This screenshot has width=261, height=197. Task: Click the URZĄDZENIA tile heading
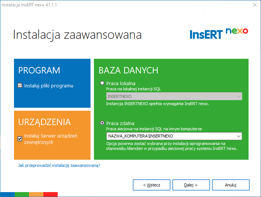pyautogui.click(x=45, y=122)
